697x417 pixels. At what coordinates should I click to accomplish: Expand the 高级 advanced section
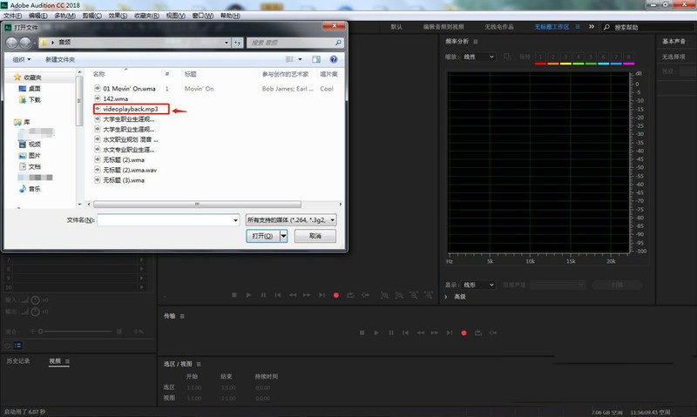(x=450, y=297)
